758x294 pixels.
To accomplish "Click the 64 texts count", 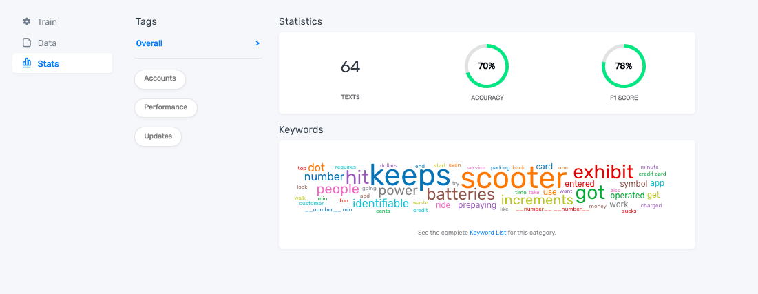I will 350,67.
